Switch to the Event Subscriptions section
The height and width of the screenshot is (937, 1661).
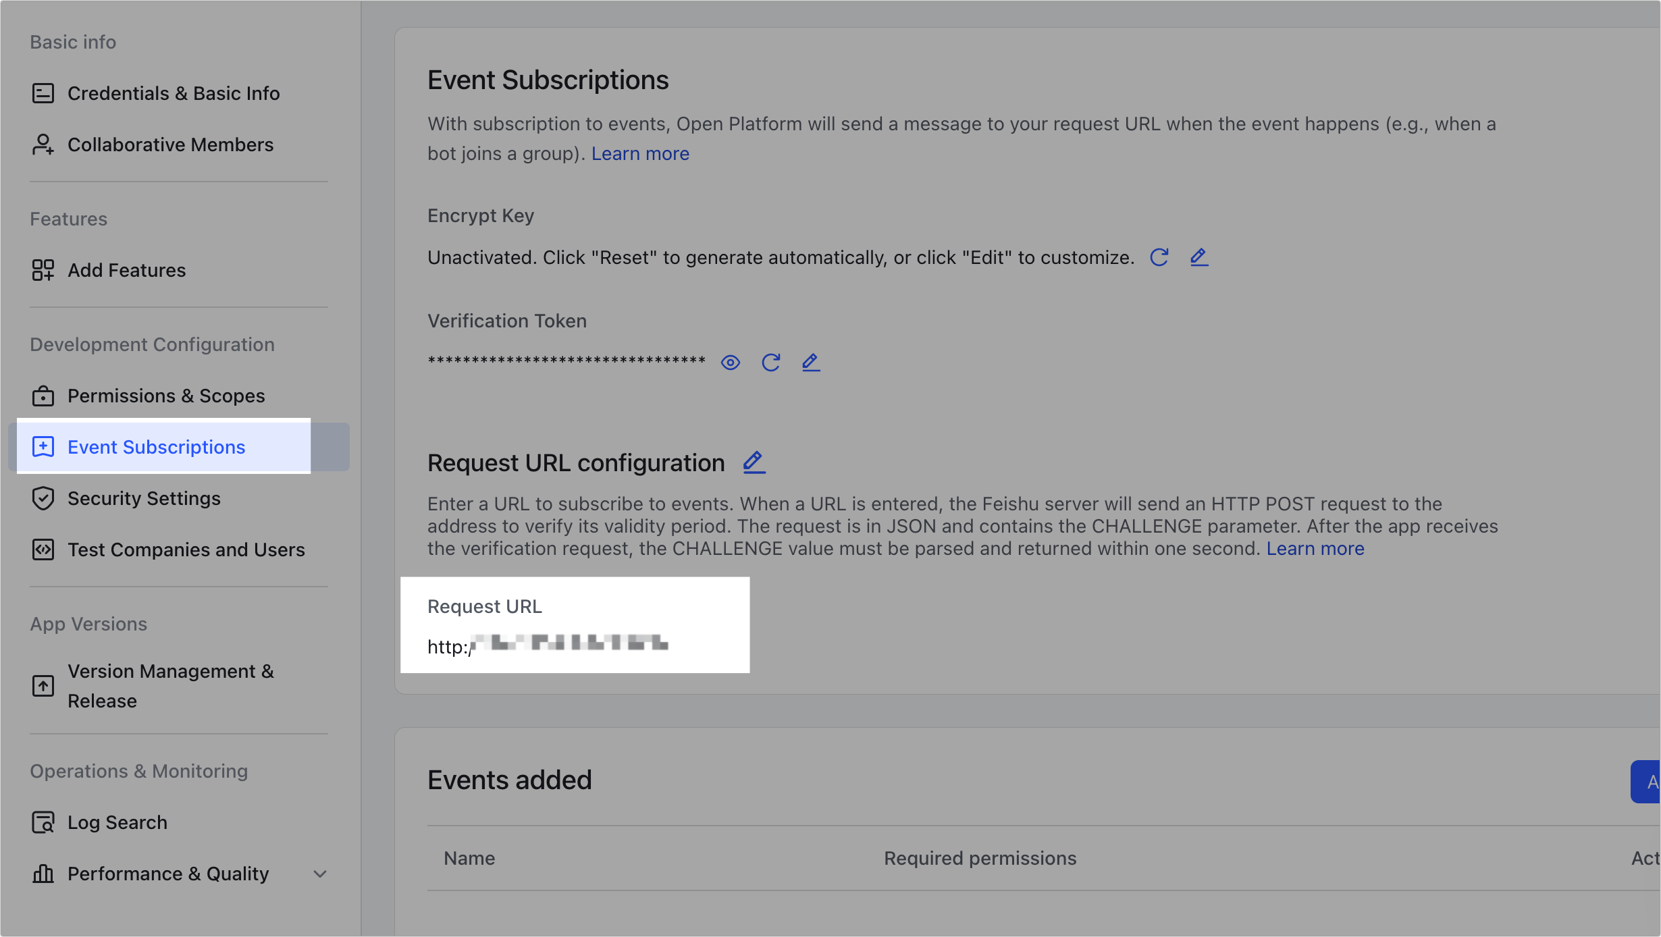pos(156,447)
